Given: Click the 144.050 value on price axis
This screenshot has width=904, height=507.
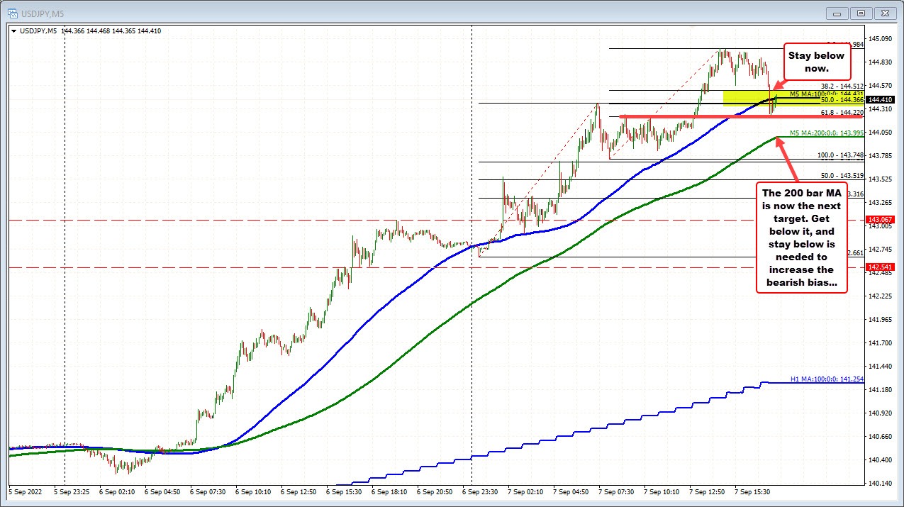Looking at the screenshot, I should pos(879,133).
